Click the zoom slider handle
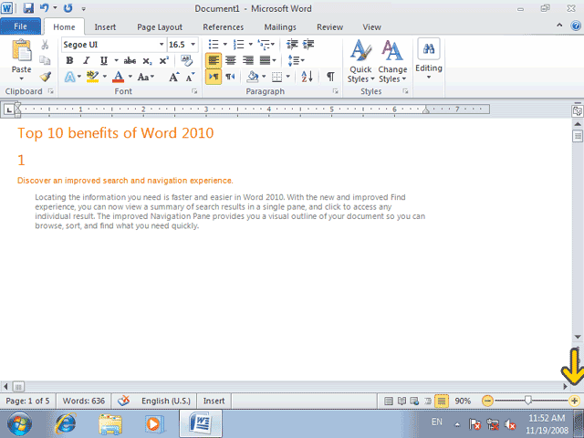This screenshot has width=584, height=438. 527,401
